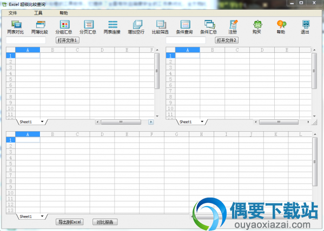Open the 两表对比 tool in toolbar
The image size is (324, 231).
click(x=16, y=27)
